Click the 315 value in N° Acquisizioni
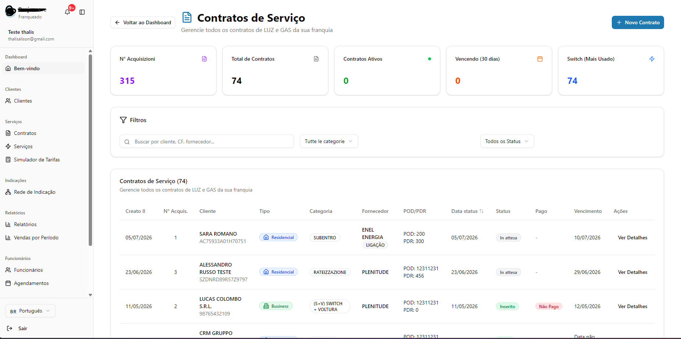The height and width of the screenshot is (339, 681). [127, 81]
